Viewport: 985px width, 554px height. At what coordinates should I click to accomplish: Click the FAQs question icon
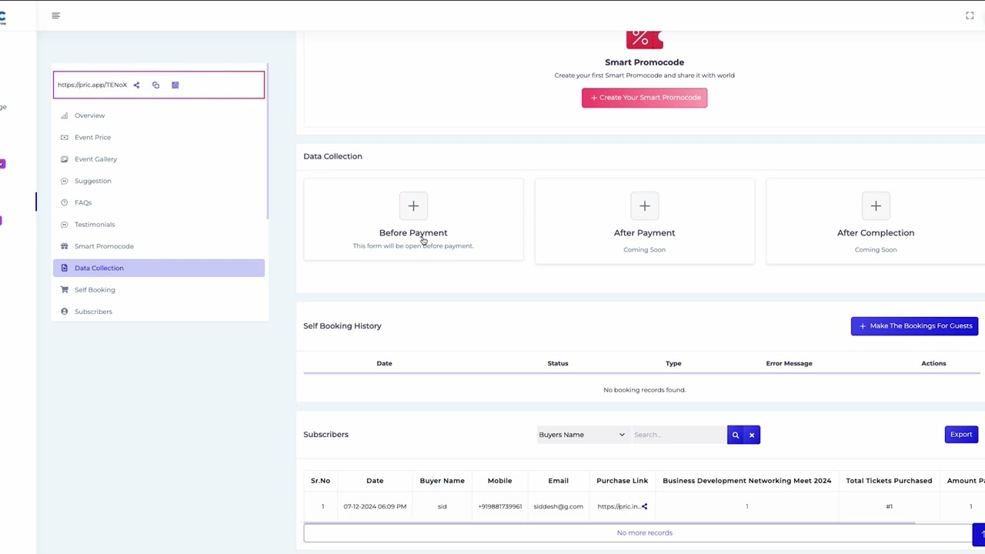coord(64,202)
